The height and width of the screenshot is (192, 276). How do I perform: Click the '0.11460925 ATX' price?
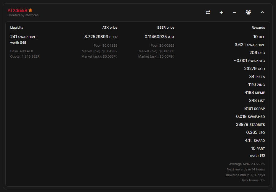point(160,37)
